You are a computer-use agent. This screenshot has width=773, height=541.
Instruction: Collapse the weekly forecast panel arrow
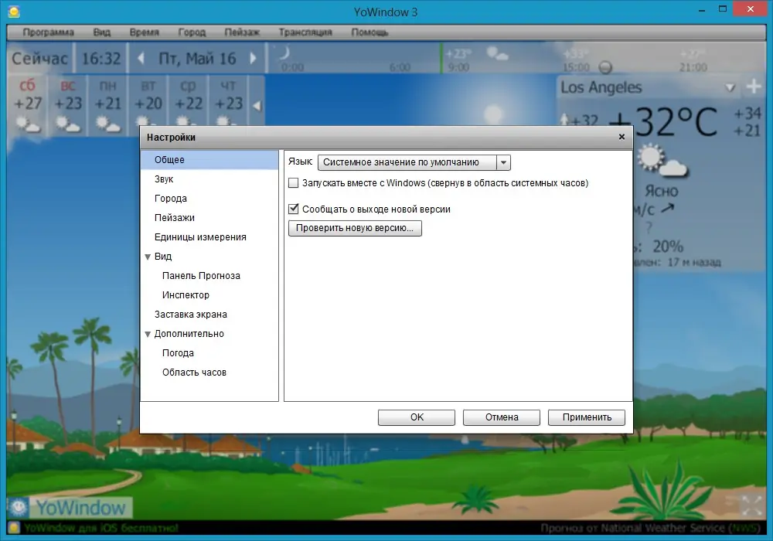(257, 105)
